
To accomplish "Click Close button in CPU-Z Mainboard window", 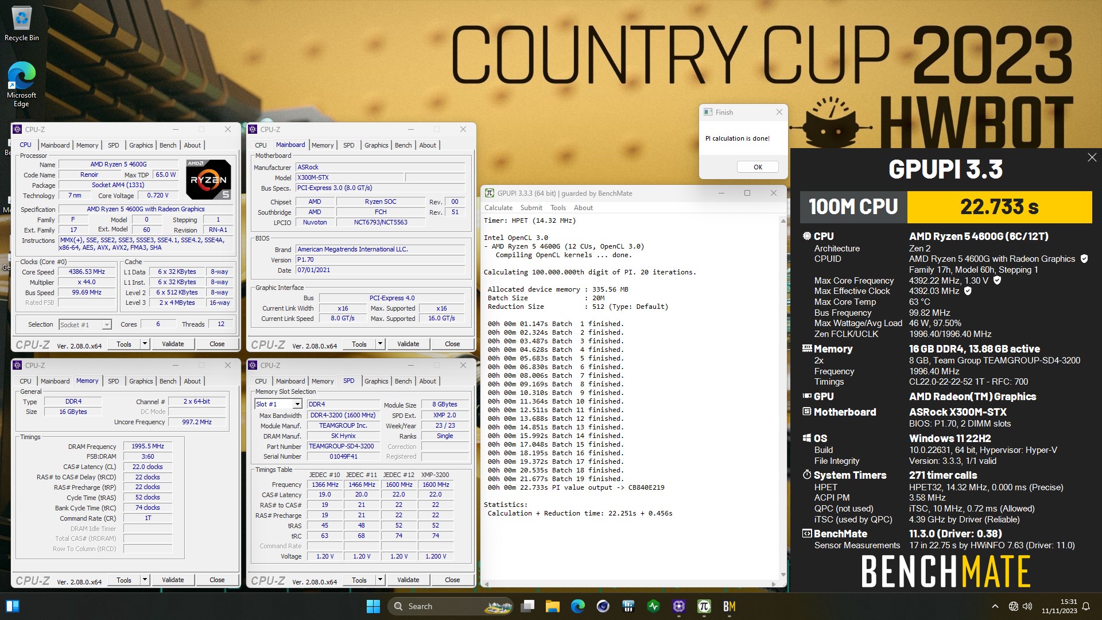I will (452, 344).
